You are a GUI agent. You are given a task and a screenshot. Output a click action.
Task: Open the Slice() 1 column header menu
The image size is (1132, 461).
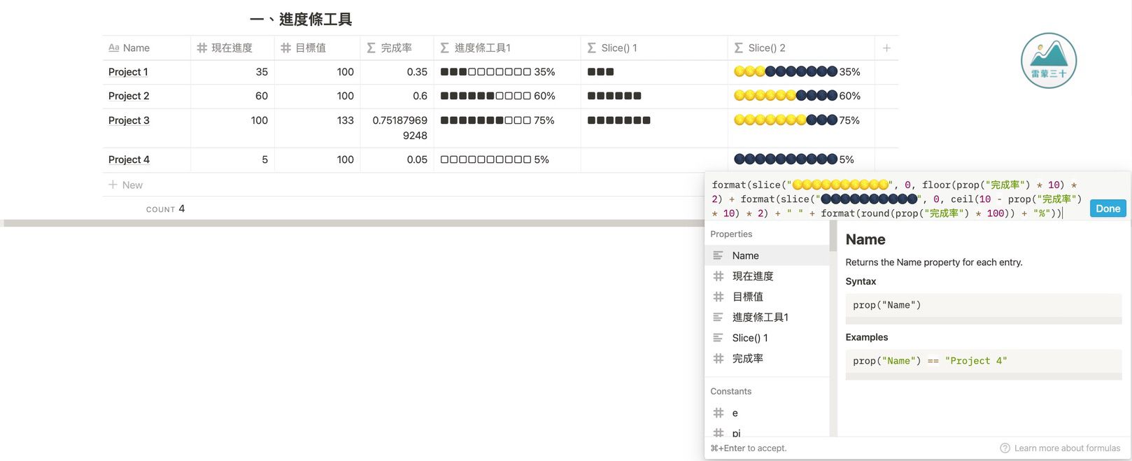pos(619,48)
